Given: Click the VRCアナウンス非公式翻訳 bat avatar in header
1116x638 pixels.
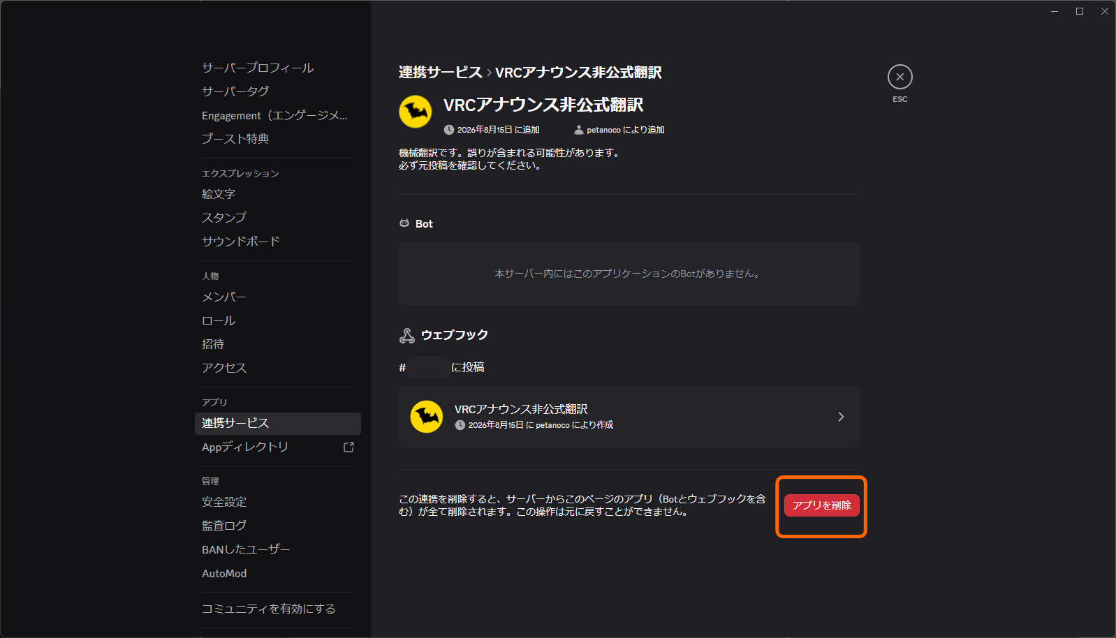Looking at the screenshot, I should click(x=416, y=112).
